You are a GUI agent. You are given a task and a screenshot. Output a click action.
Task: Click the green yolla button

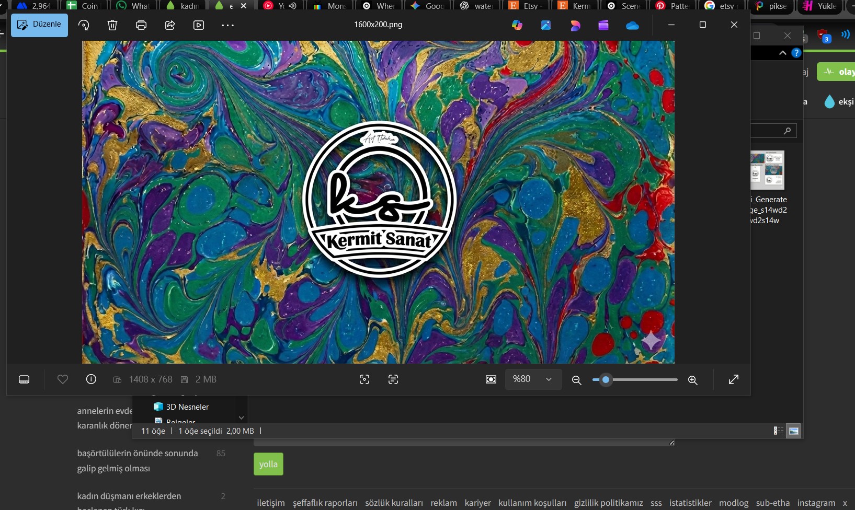click(x=268, y=464)
